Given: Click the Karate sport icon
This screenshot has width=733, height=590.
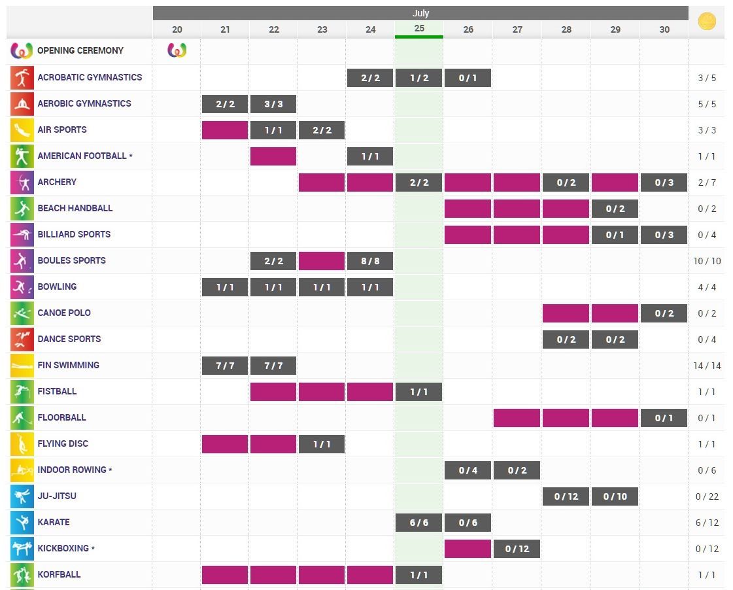Looking at the screenshot, I should pos(22,523).
